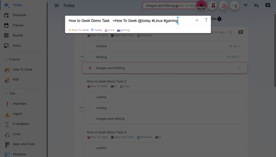The width and height of the screenshot is (276, 157).
Task: Click the AI tag on Demo Task 4
Action: (158, 137)
